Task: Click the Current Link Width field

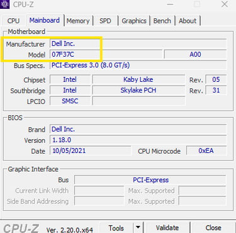Action: 99,191
